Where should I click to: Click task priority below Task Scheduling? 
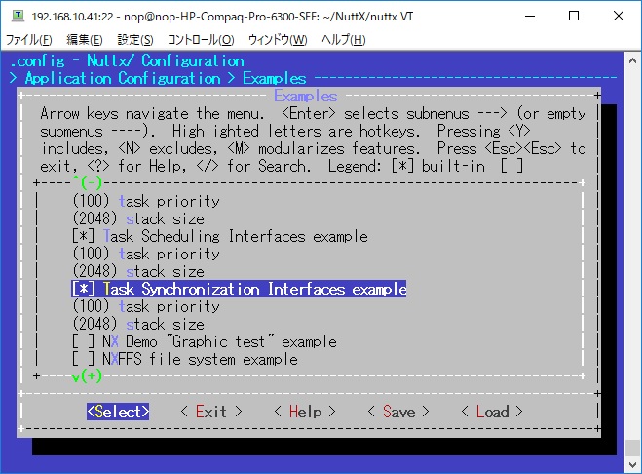click(146, 254)
